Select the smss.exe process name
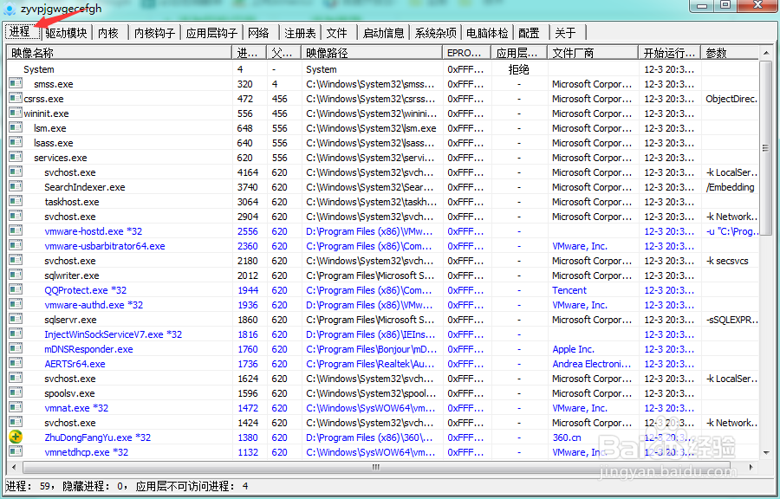Screen dimensions: 780x499 click(53, 84)
